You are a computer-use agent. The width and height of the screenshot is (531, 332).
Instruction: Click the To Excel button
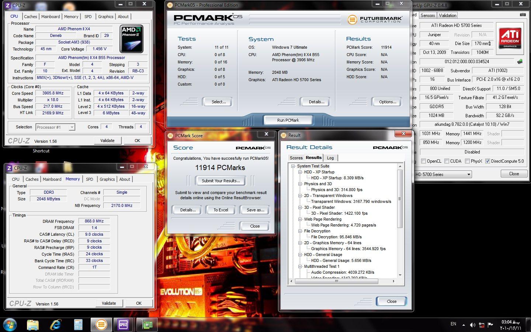[221, 210]
